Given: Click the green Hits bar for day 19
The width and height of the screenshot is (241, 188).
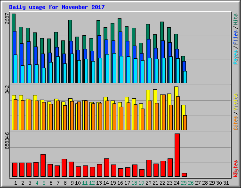Looking at the screenshot, I should (x=141, y=48).
